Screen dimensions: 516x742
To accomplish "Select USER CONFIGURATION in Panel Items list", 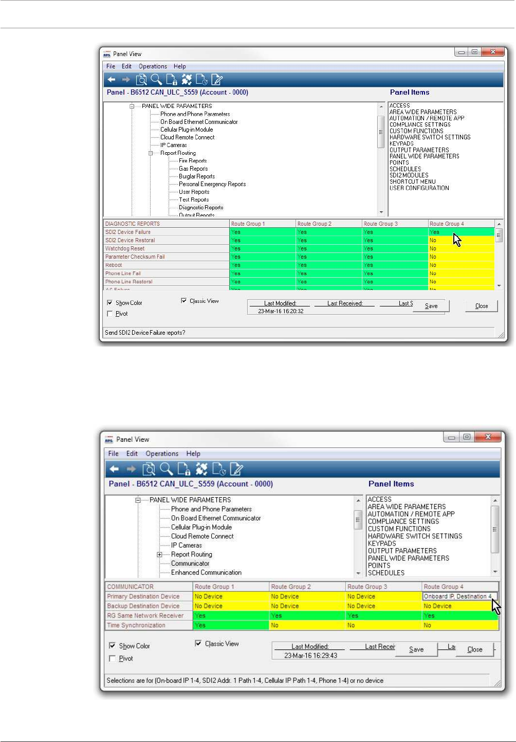I will (419, 188).
